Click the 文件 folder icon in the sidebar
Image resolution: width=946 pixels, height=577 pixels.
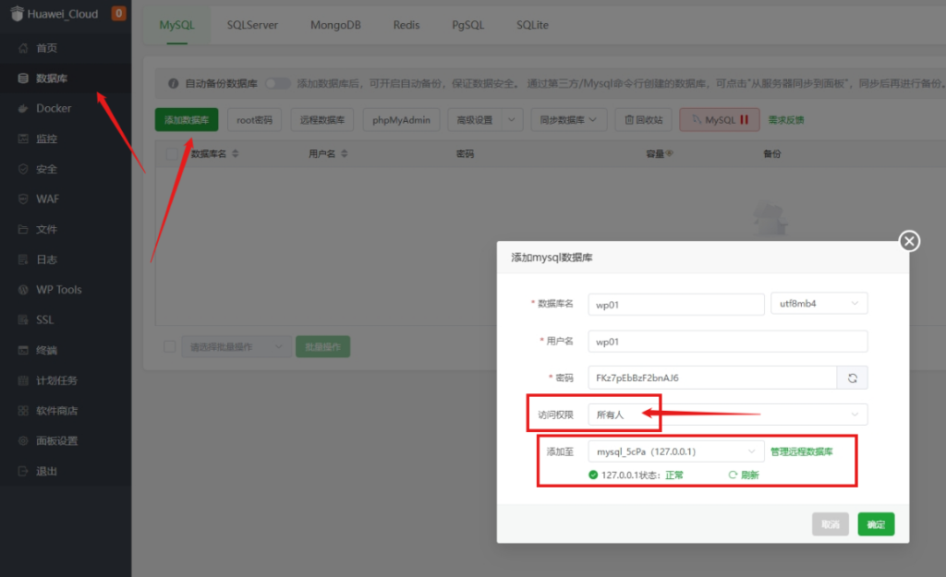(23, 229)
